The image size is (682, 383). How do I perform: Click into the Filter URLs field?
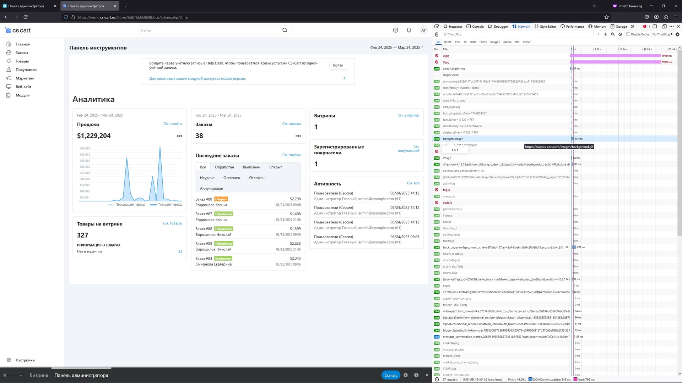click(518, 34)
